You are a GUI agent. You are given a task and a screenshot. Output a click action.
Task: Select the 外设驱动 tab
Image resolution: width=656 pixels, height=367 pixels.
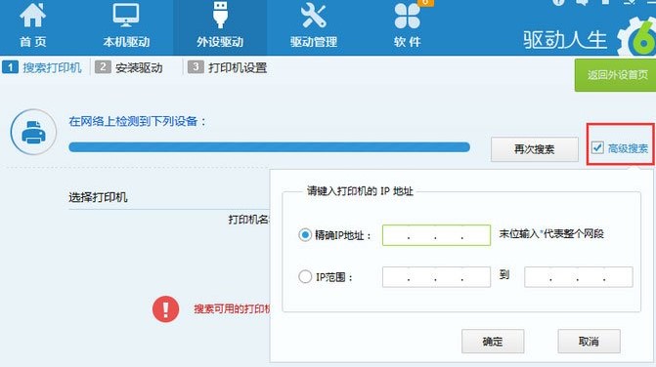click(220, 27)
